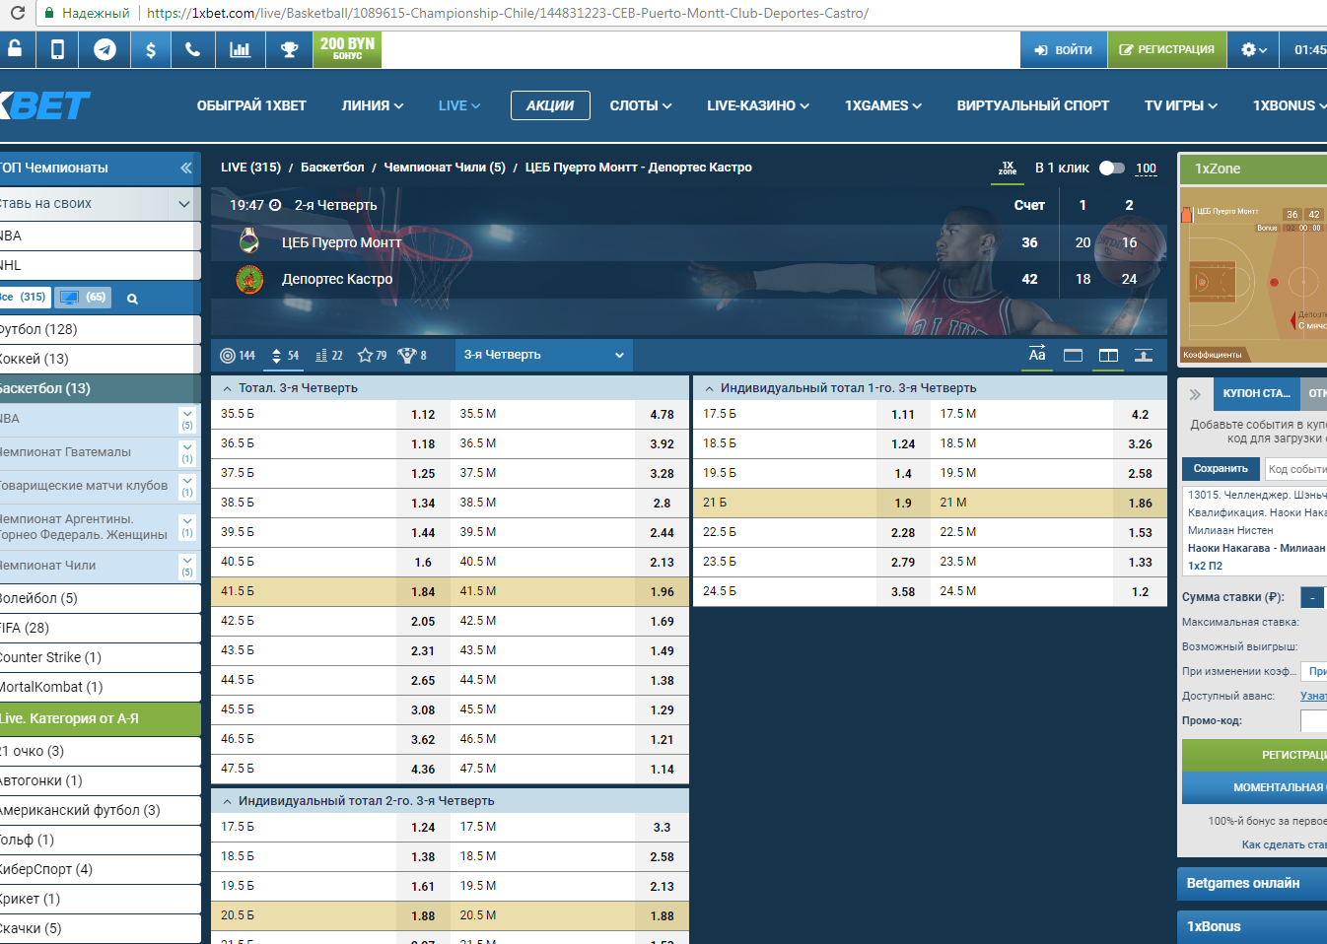Click the РЕГИСТРАЦИЯ button in top bar
This screenshot has height=944, width=1327.
(1166, 49)
